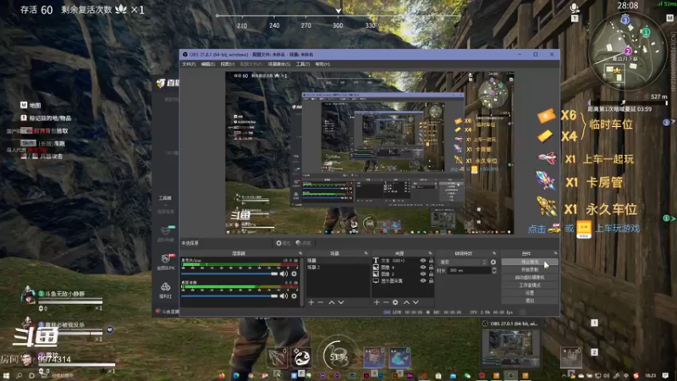
Task: Open source 属性 properties button above docks
Action: (283, 243)
